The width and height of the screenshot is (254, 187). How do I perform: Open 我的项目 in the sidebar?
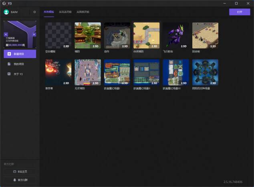[20, 64]
